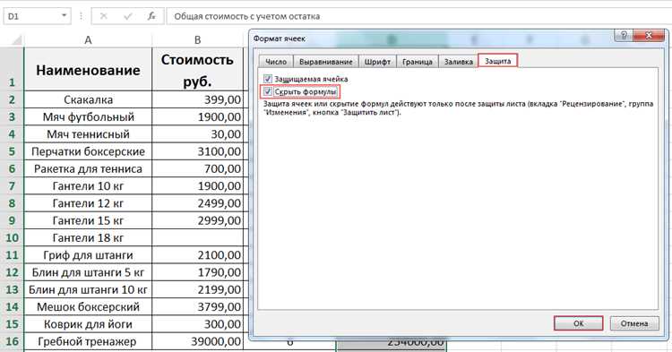Click the empty price cell for Гантели 18 кг
This screenshot has width=672, height=352.
click(198, 237)
